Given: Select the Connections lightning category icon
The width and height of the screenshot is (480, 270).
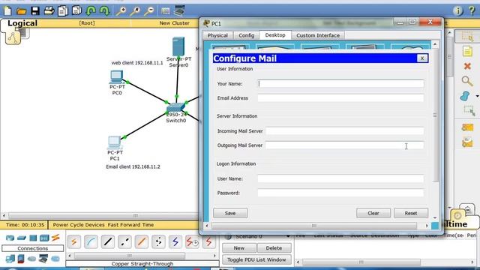Looking at the screenshot, I should coord(55,238).
